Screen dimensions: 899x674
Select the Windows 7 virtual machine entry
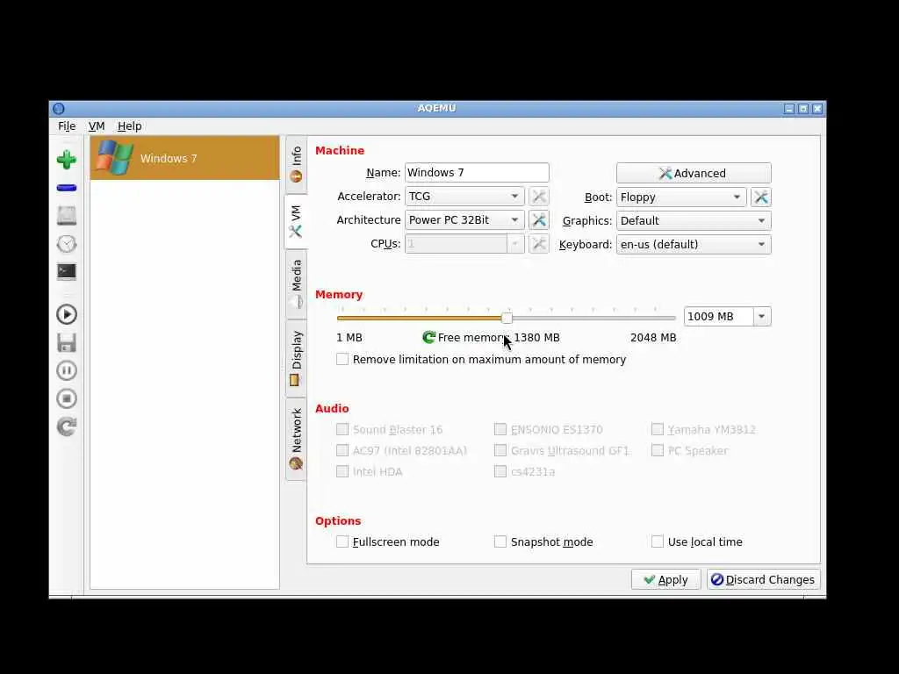[184, 158]
